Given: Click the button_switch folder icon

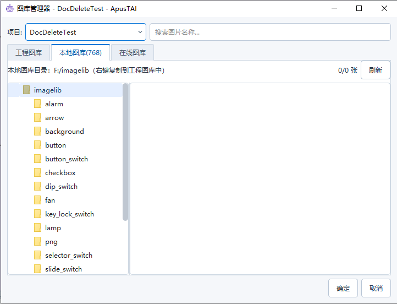Looking at the screenshot, I should tap(38, 159).
